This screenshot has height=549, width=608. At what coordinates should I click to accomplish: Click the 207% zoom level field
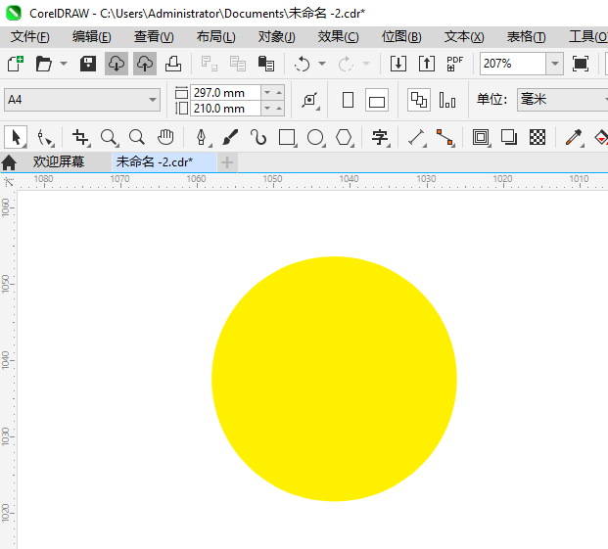coord(513,64)
